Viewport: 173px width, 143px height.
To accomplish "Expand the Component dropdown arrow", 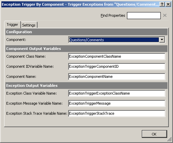I will tap(162, 40).
